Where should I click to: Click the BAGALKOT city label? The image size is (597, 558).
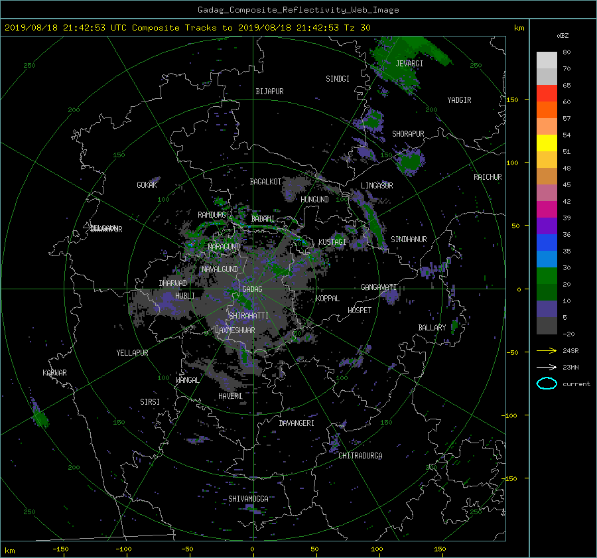pos(265,182)
